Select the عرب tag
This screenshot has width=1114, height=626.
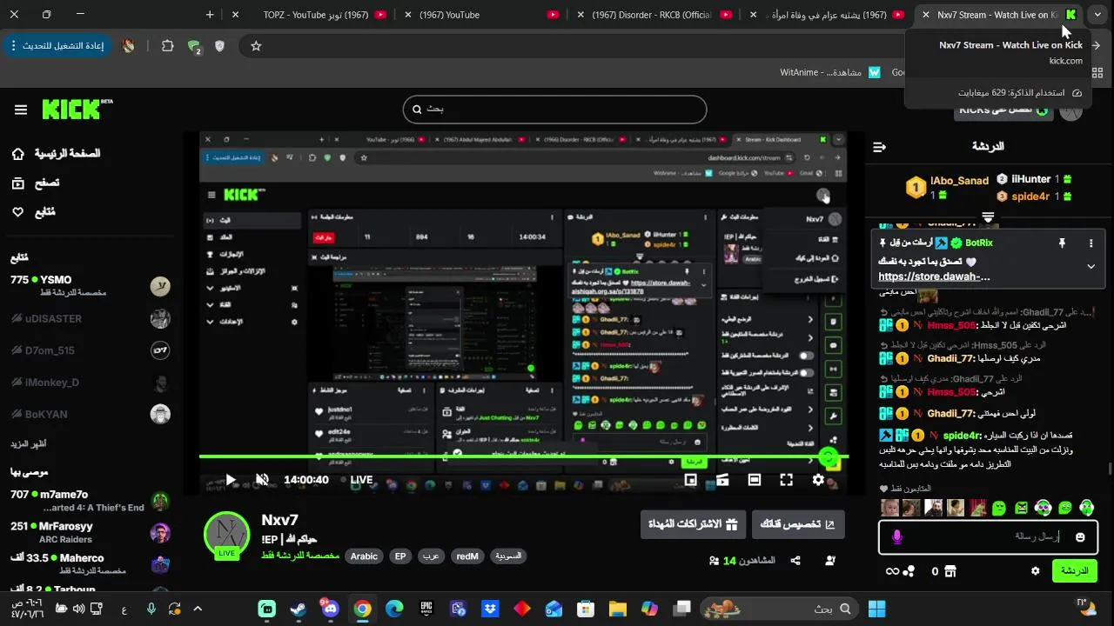[x=431, y=556]
